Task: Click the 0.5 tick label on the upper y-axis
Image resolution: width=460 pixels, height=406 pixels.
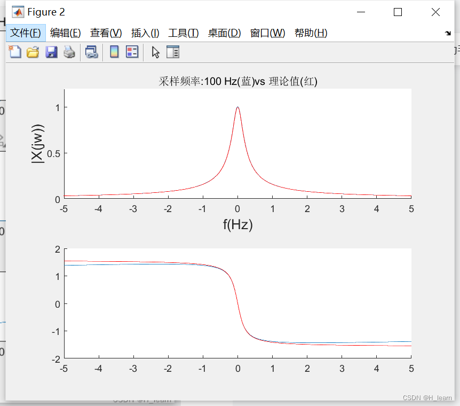Action: [53, 154]
